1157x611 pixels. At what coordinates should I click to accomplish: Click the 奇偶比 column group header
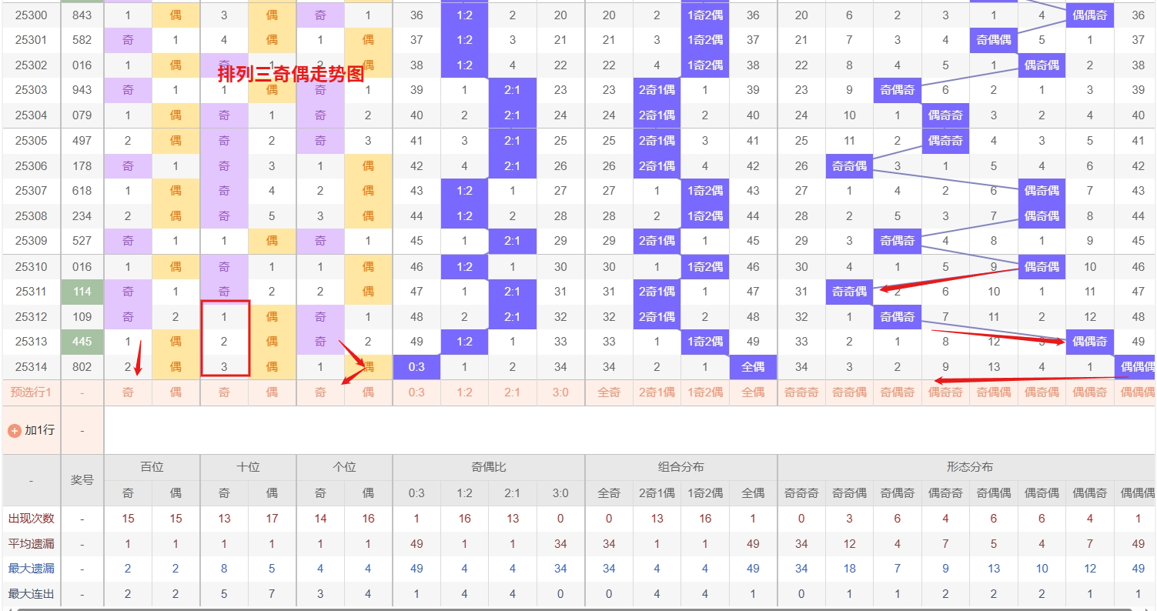pos(489,467)
